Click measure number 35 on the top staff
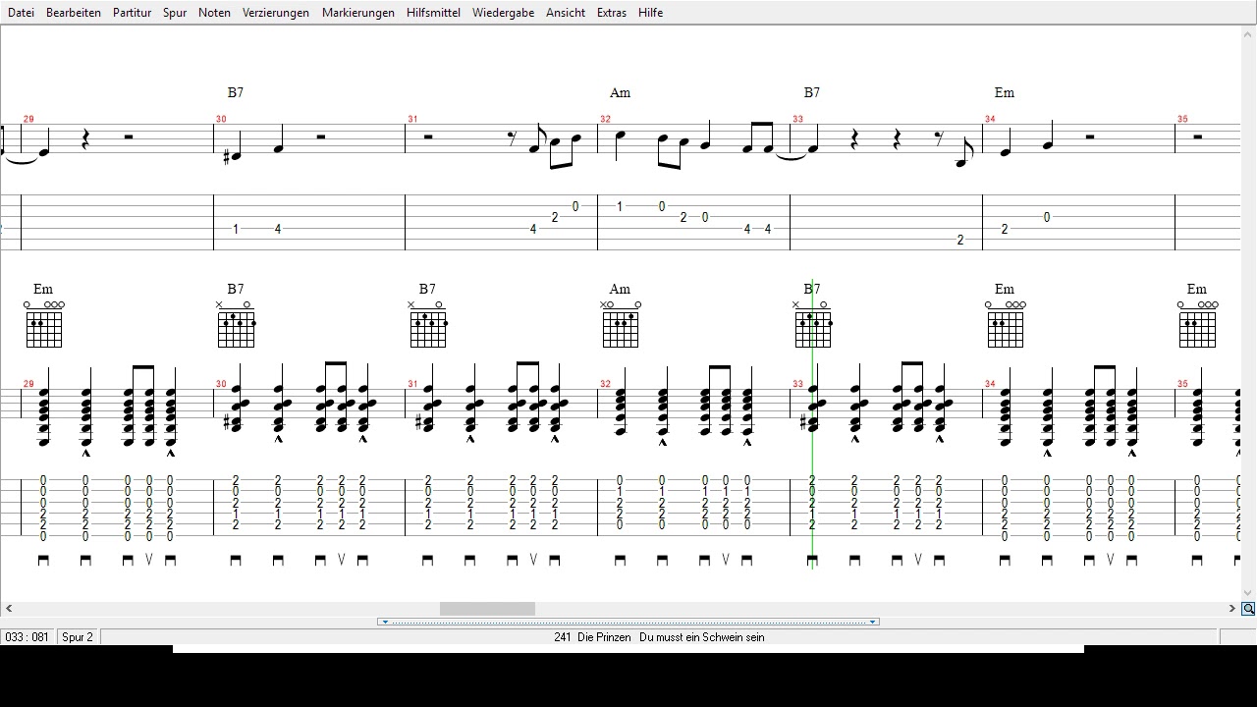Screen dimensions: 1257x707 [x=1182, y=120]
